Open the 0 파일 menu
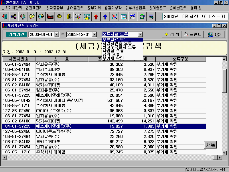Image resolution: width=229 pixels, height=172 pixels. click(x=196, y=8)
